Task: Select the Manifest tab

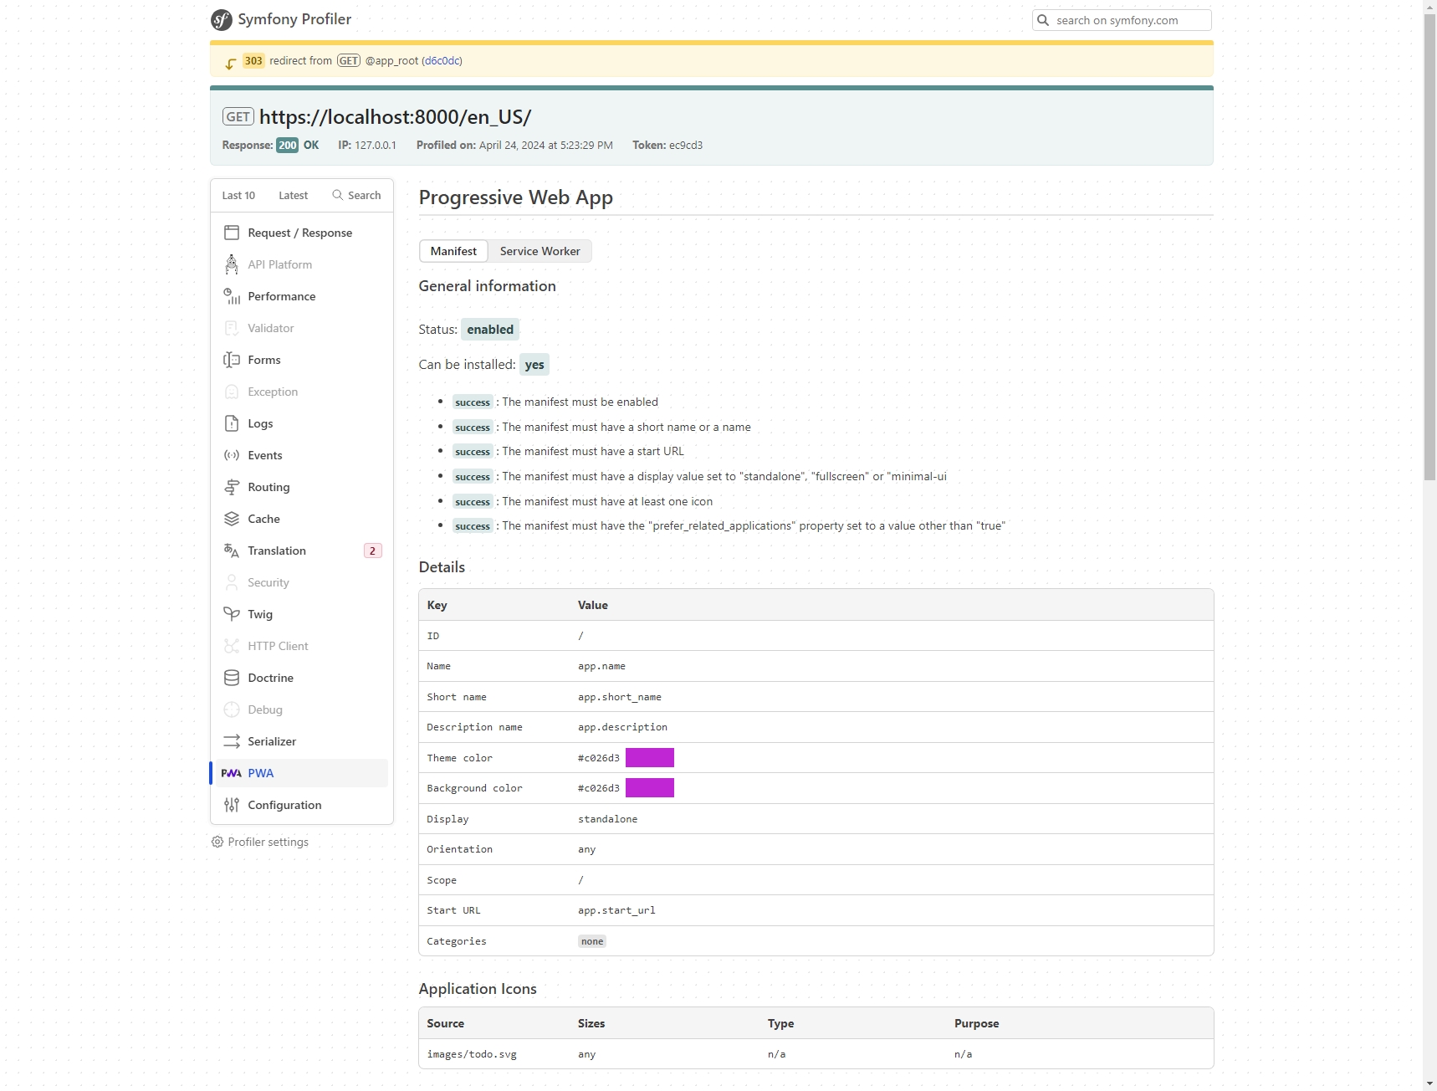Action: click(x=453, y=251)
